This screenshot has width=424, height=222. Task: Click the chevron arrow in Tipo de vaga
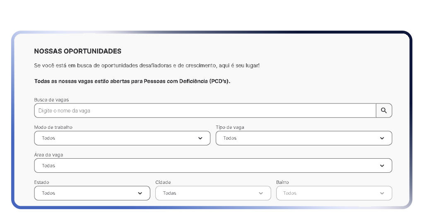click(x=382, y=138)
